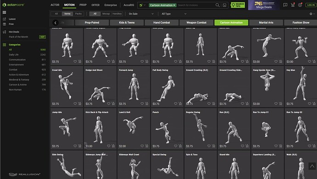Open the AccuRIG tab

click(x=129, y=5)
